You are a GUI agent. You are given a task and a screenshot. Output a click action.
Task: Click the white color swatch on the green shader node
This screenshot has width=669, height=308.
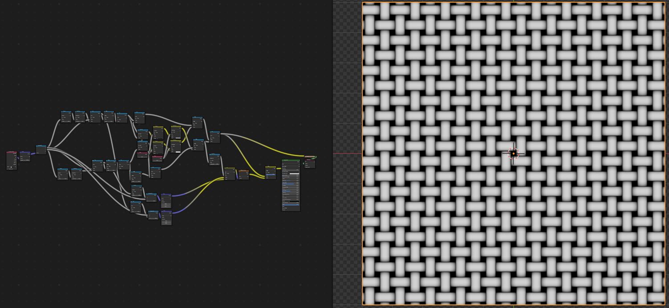click(294, 174)
